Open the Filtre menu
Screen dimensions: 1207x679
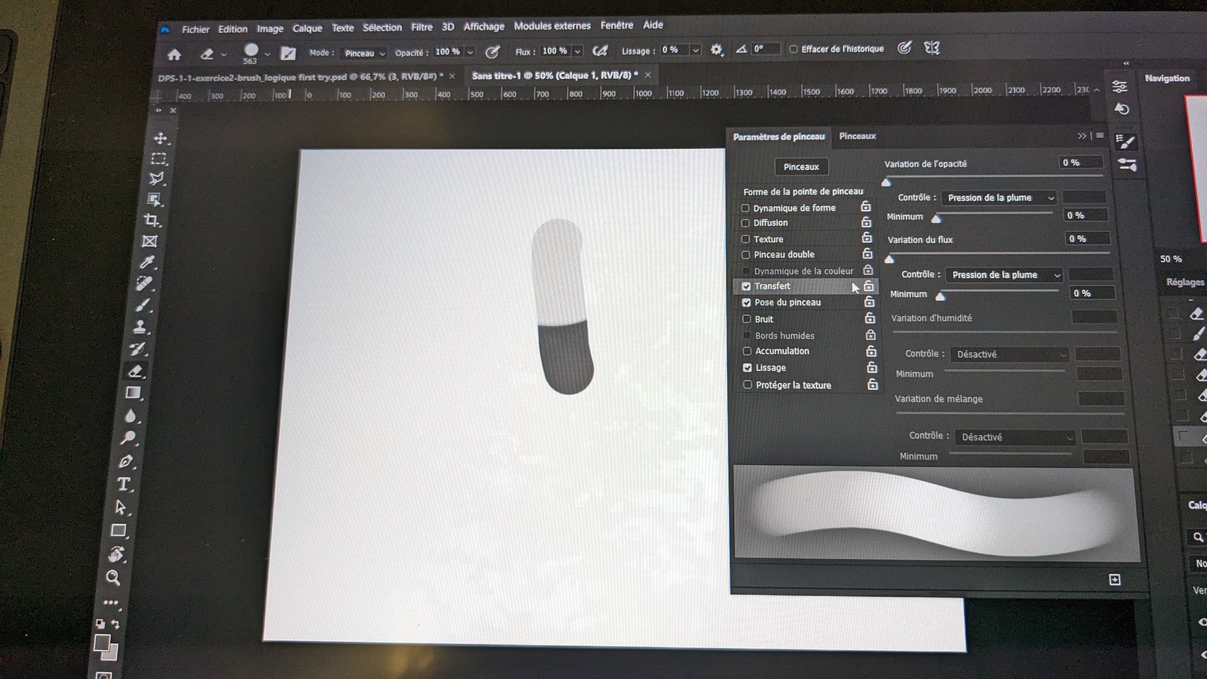[421, 28]
